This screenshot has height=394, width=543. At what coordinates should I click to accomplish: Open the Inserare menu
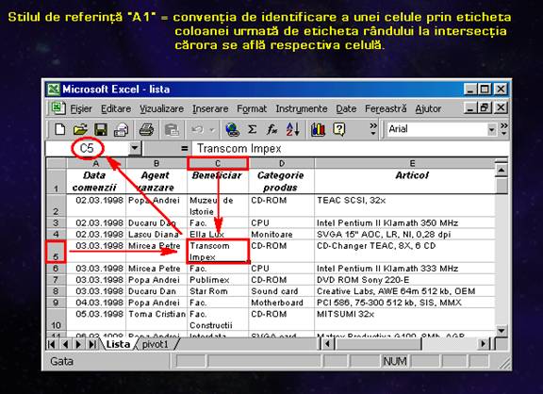point(210,108)
